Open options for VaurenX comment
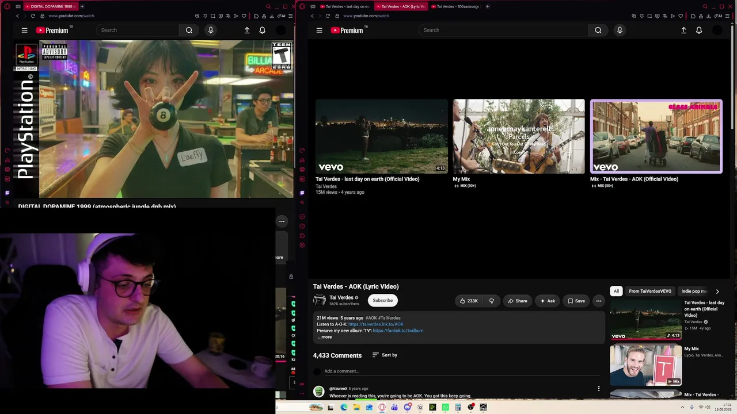Viewport: 737px width, 414px height. click(599, 389)
